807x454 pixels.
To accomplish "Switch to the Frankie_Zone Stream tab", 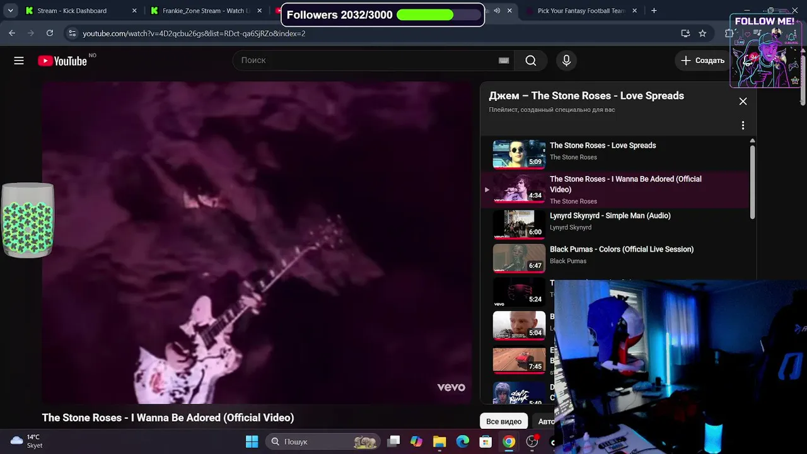I will coord(207,11).
